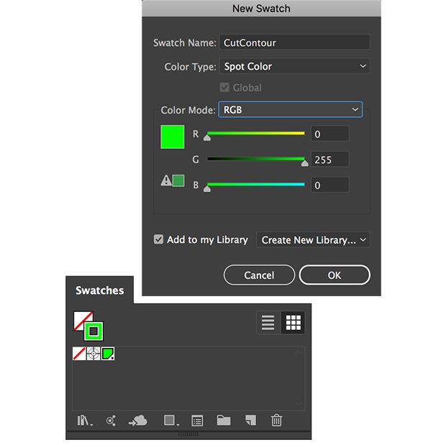Select the green stroke box in Swatches

(x=94, y=331)
